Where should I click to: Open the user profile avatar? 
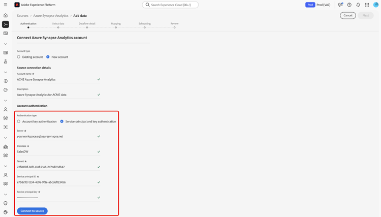[376, 5]
